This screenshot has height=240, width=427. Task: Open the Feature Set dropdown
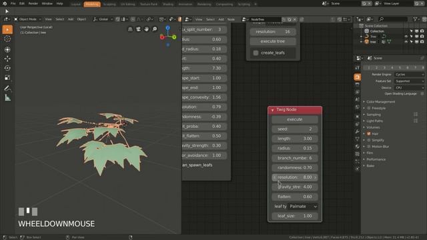click(409, 81)
